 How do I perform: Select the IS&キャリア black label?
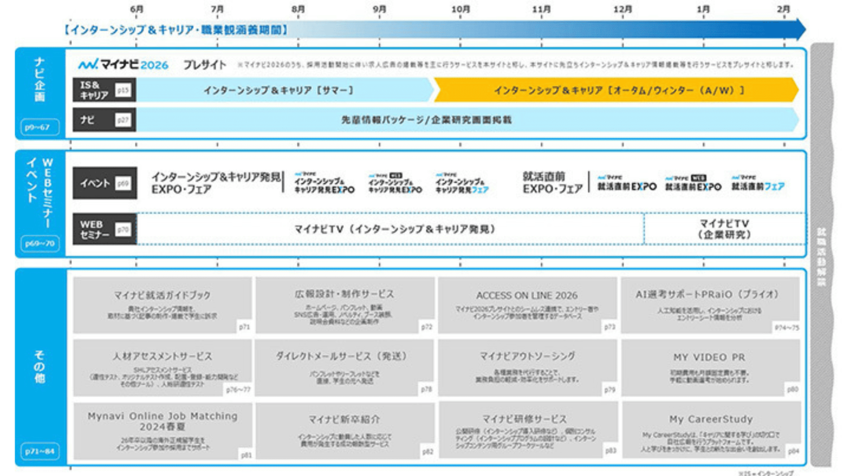[104, 90]
